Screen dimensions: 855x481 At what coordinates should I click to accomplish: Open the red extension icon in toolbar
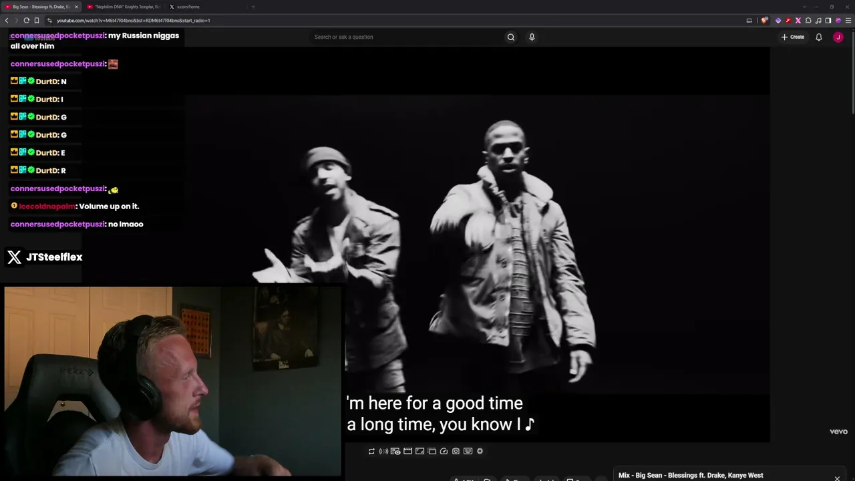point(788,21)
